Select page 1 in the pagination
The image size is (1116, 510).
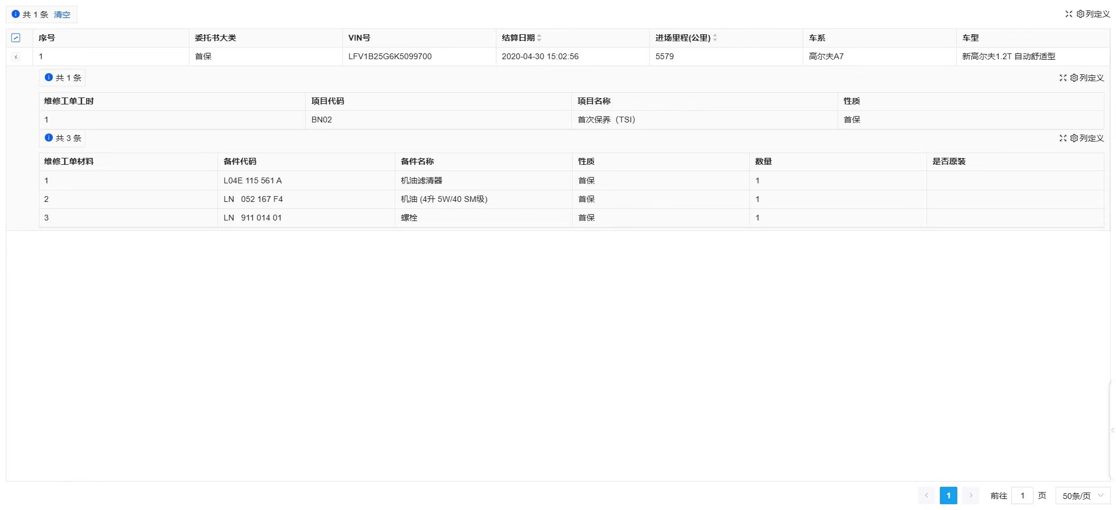[x=949, y=495]
